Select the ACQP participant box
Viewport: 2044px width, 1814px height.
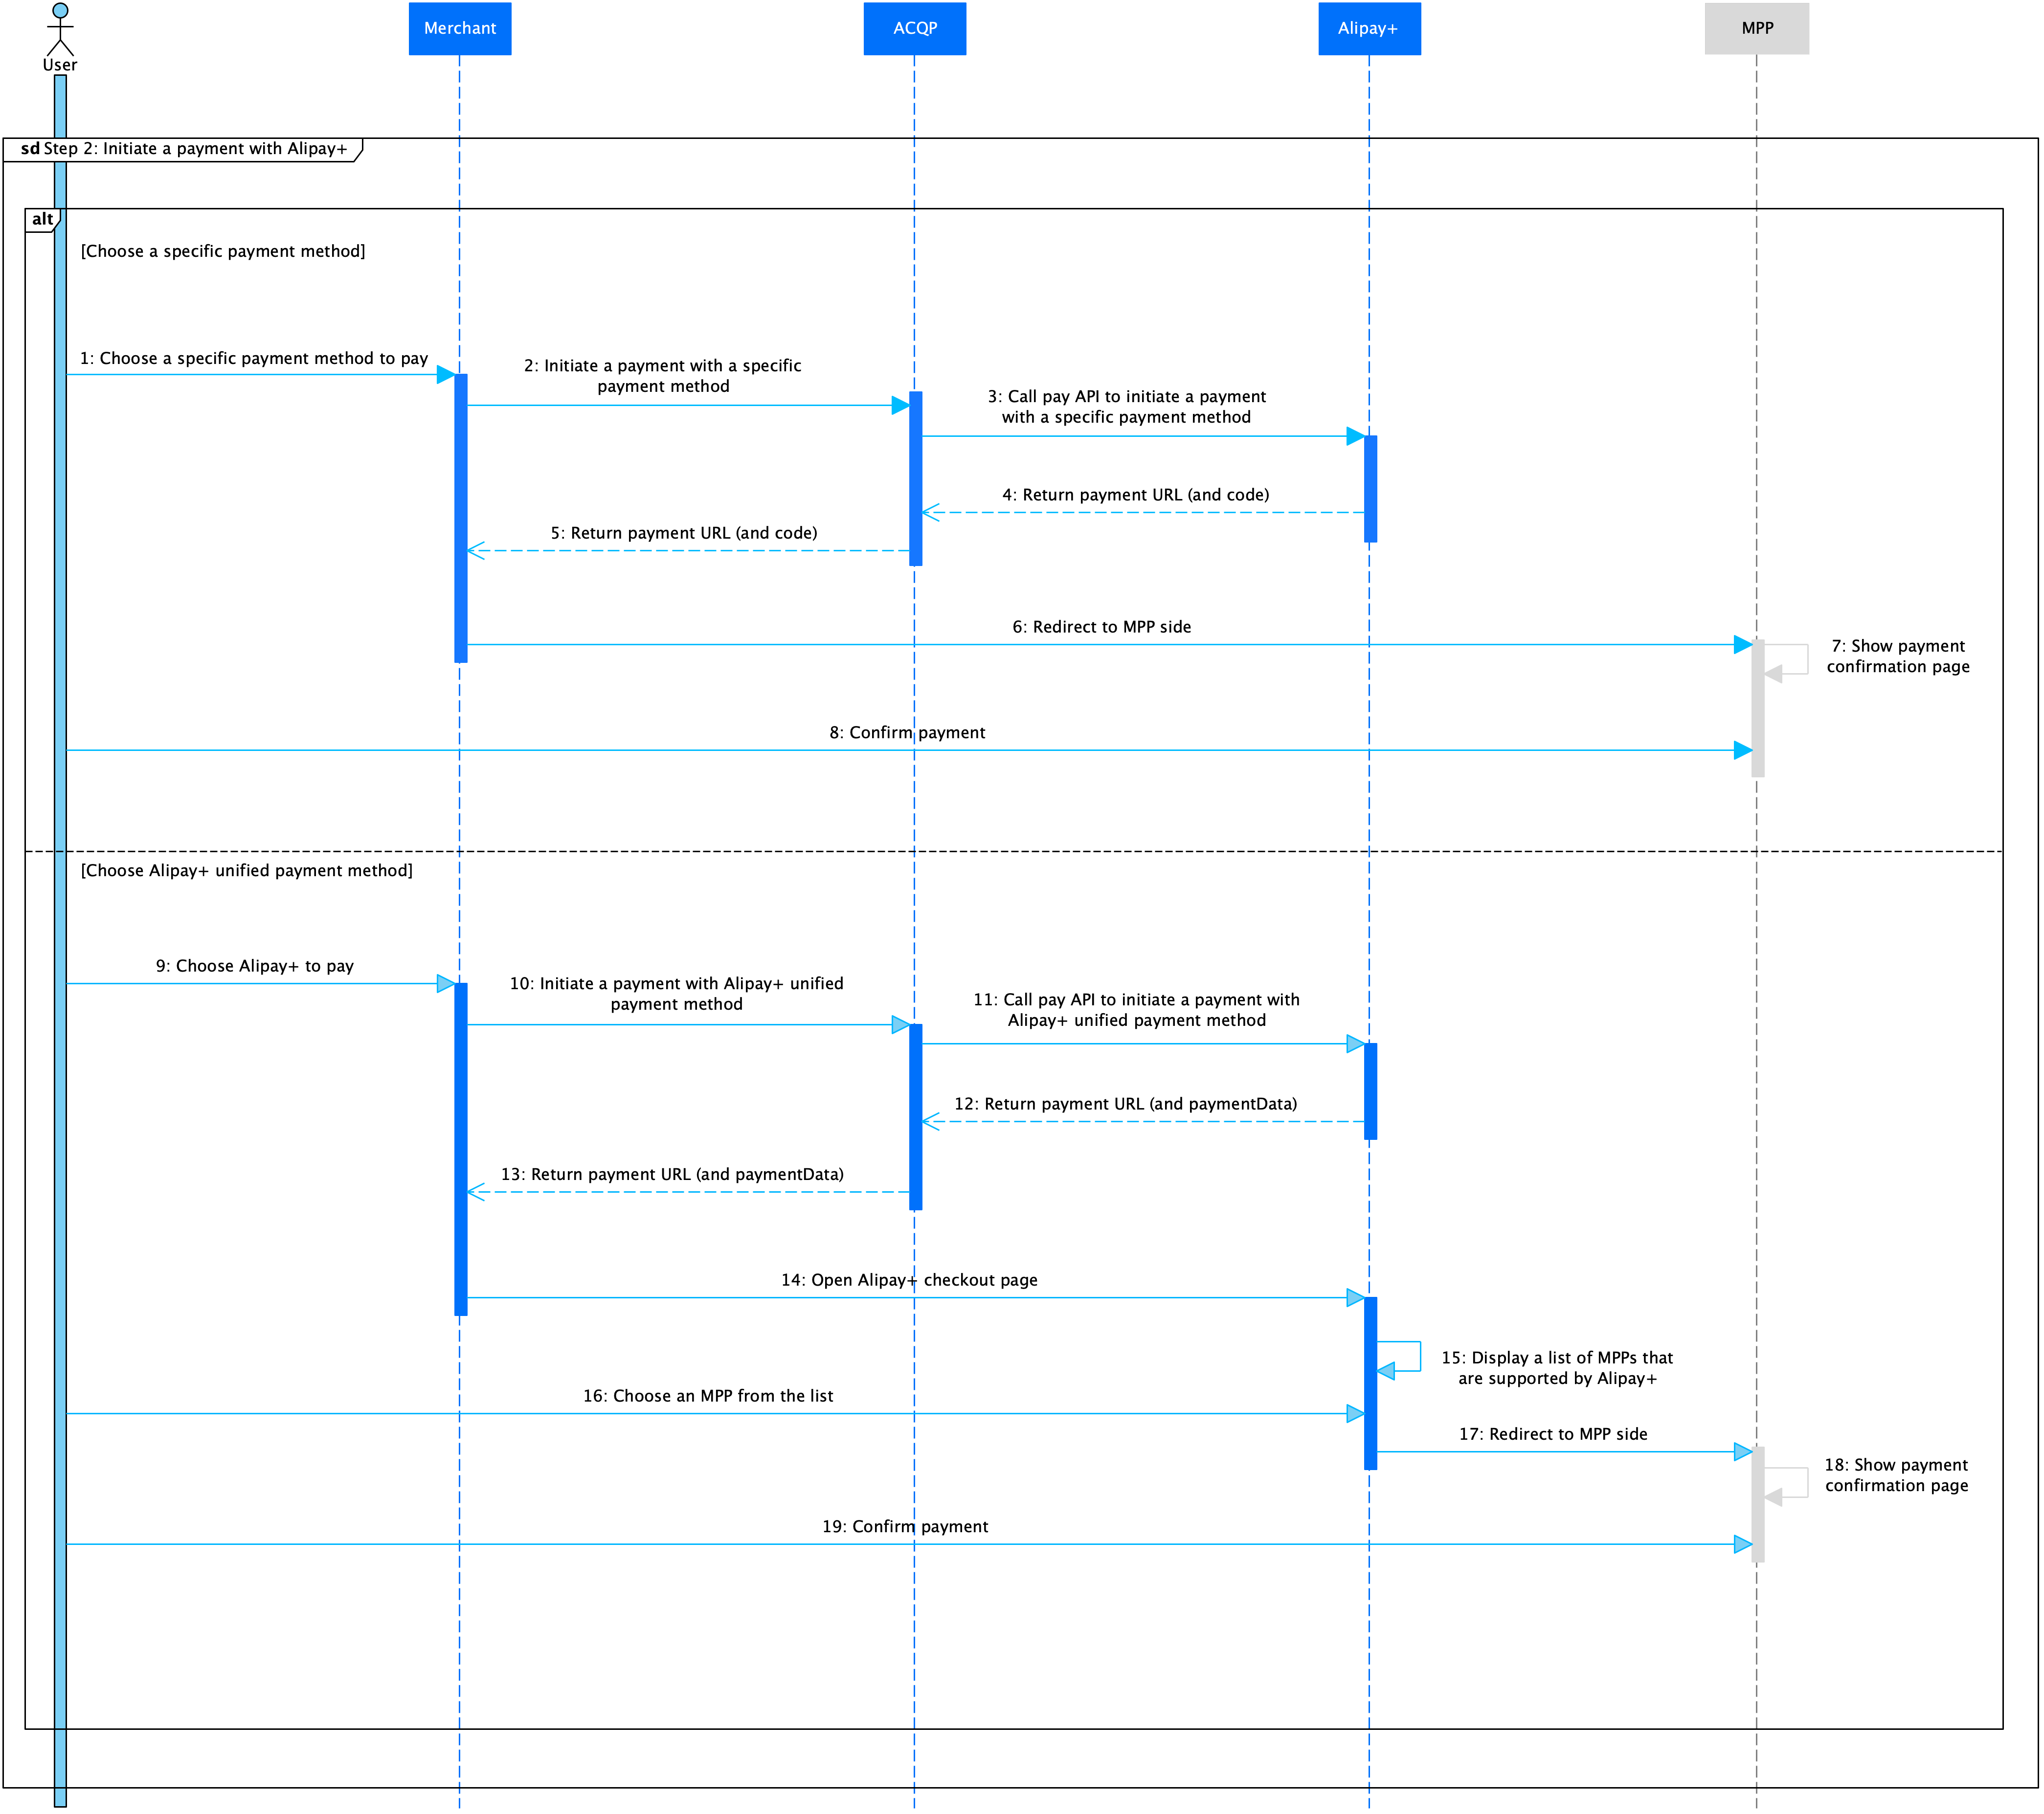tap(915, 28)
